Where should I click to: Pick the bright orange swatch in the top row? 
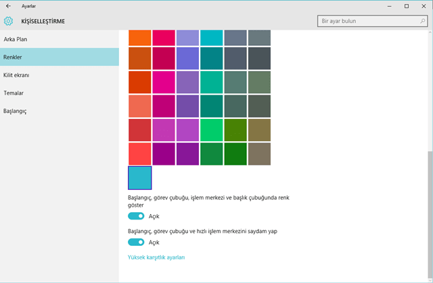click(140, 38)
